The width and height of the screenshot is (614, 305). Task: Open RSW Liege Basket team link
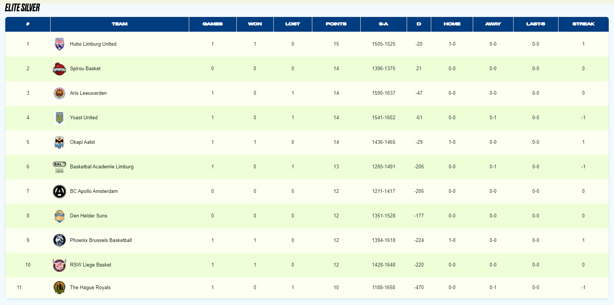(x=90, y=265)
